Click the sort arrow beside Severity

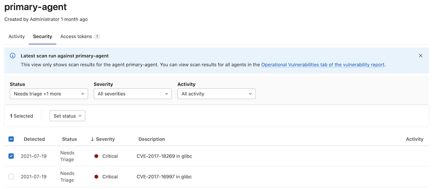click(92, 139)
